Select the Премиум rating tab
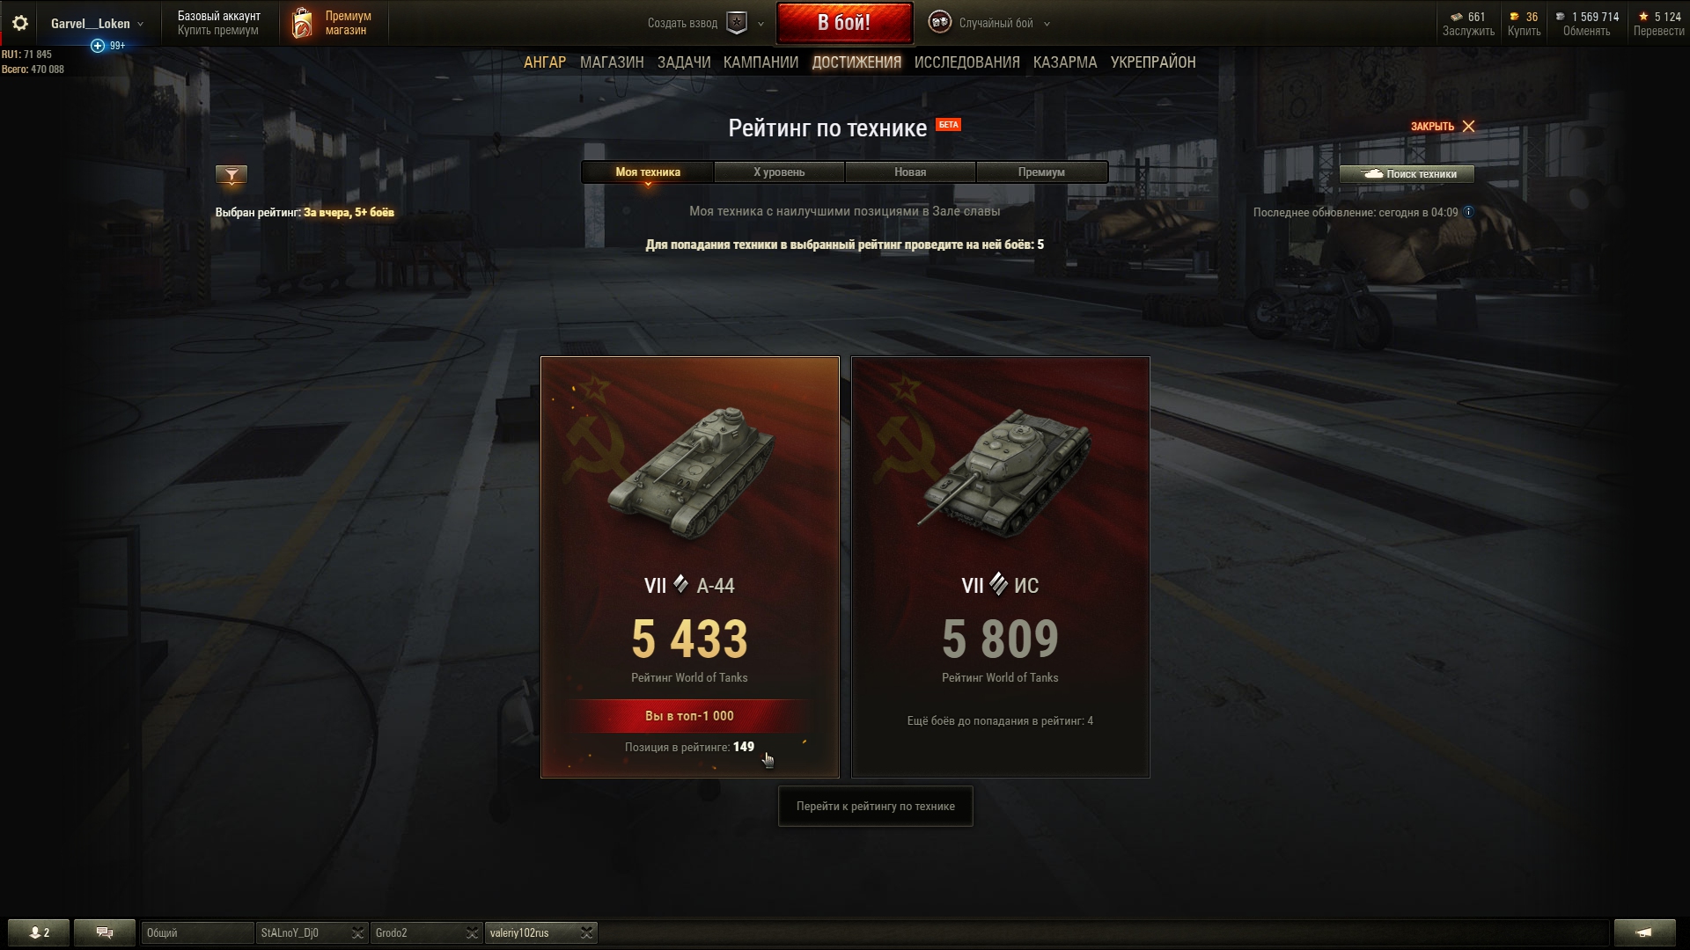 (1041, 172)
